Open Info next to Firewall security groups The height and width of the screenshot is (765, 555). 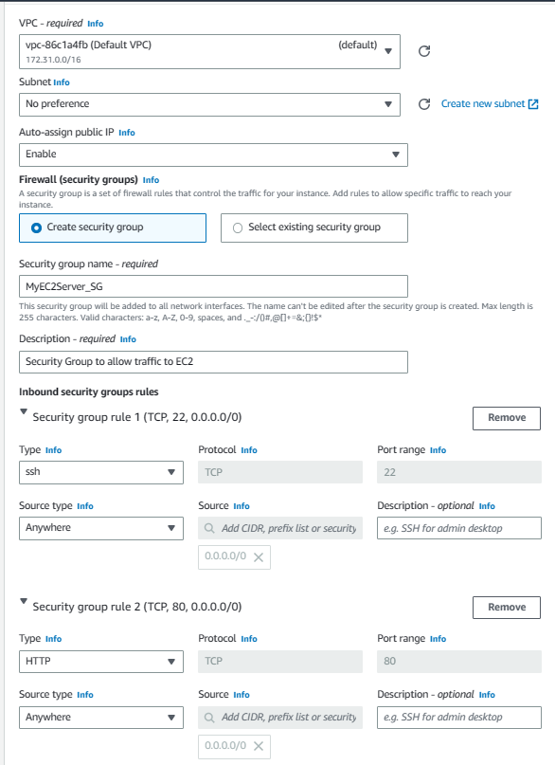click(x=151, y=180)
